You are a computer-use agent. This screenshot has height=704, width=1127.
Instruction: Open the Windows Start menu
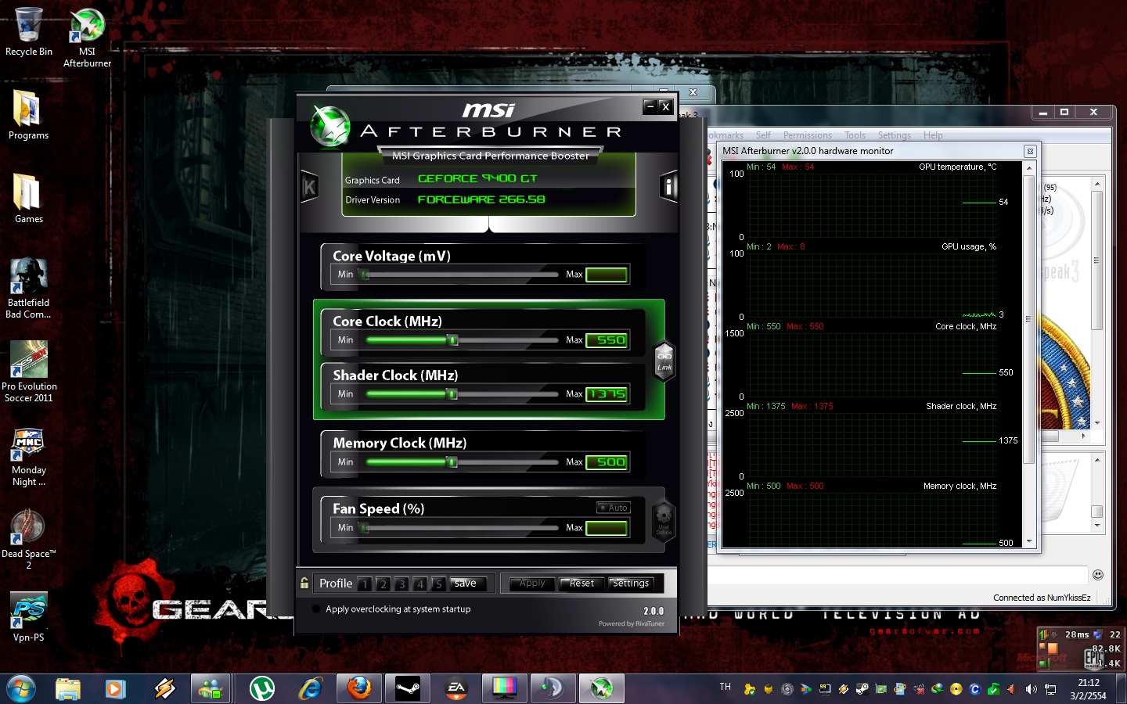tap(21, 688)
